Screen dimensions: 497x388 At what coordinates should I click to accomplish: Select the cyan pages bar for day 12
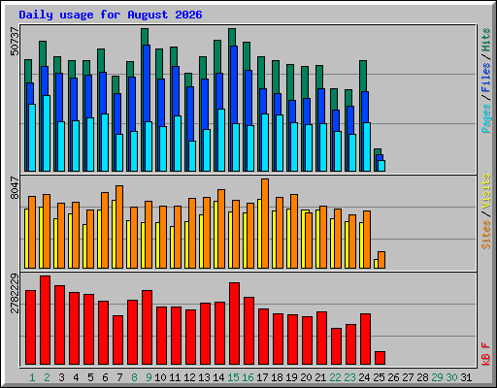pyautogui.click(x=192, y=156)
